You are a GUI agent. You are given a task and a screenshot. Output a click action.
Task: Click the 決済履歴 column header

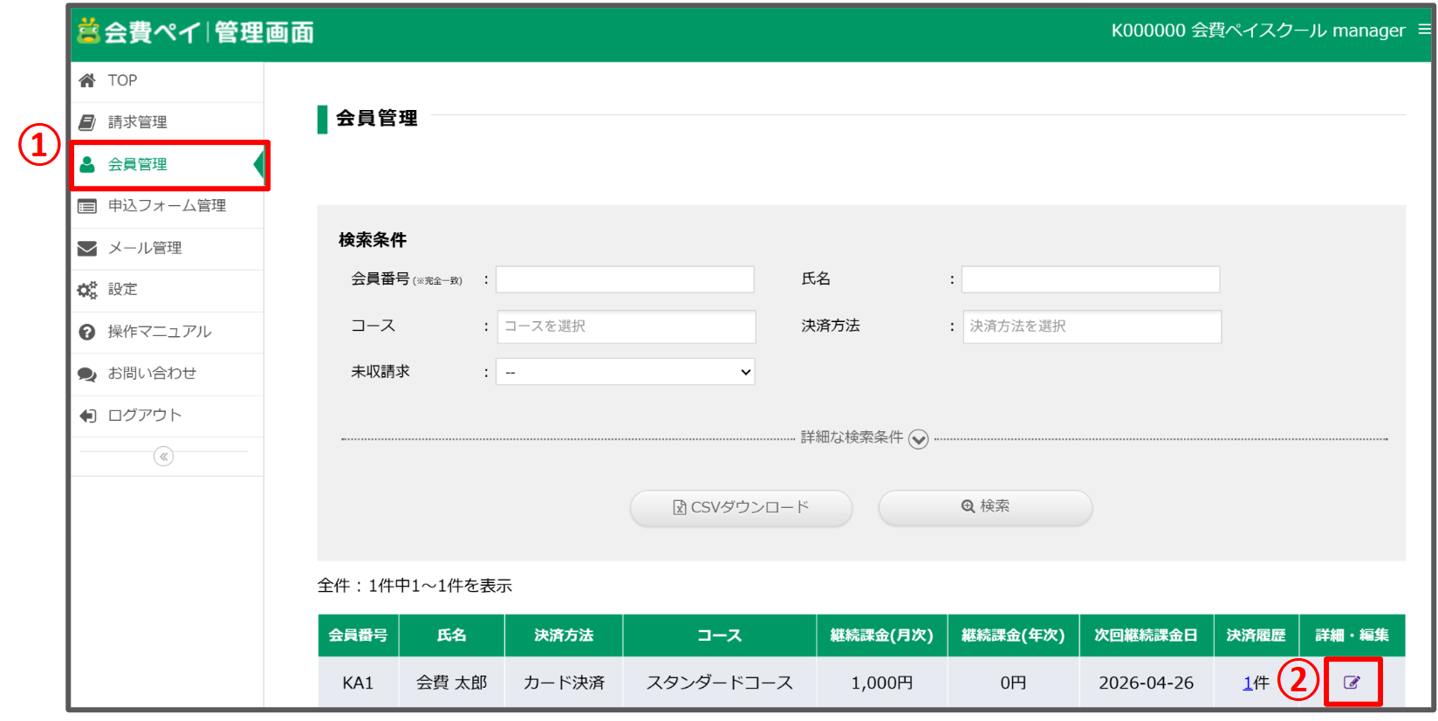[1257, 635]
